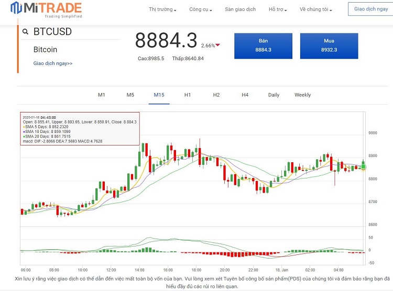Click the green current price marker on chart
The height and width of the screenshot is (291, 393).
[x=363, y=167]
